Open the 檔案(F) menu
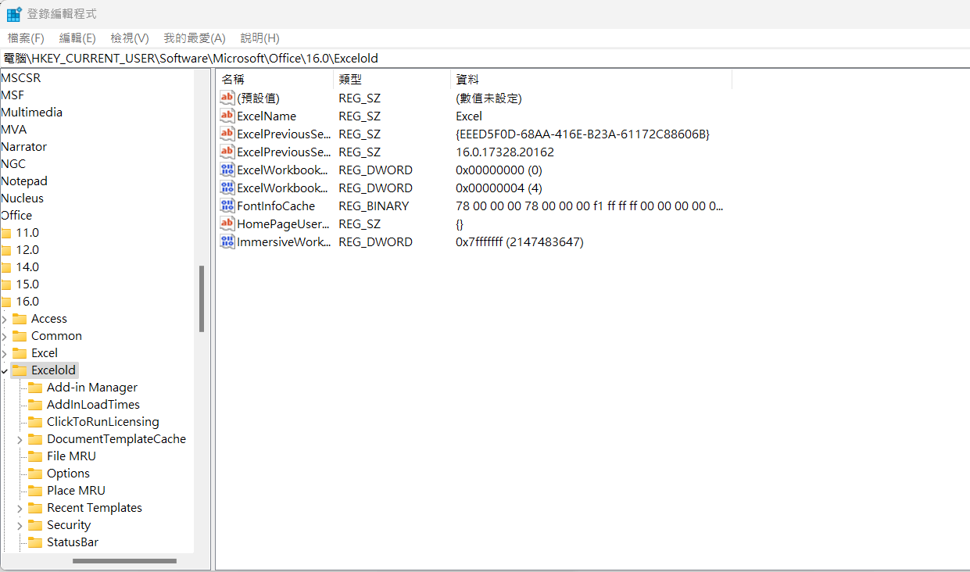 pos(26,38)
